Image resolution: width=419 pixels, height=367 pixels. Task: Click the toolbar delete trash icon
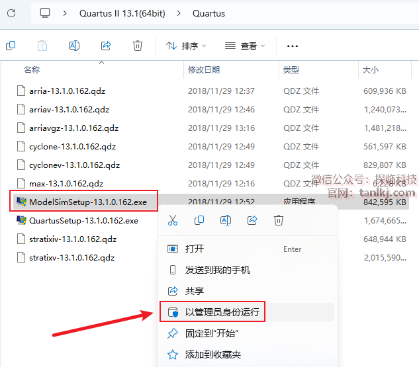(x=138, y=46)
